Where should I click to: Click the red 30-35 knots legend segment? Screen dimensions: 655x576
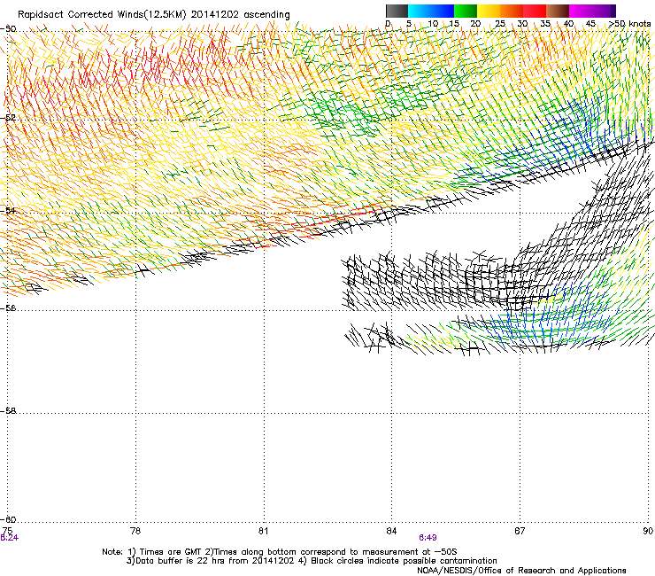pos(535,11)
